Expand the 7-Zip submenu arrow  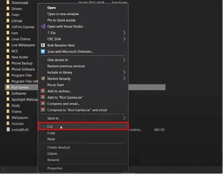pyautogui.click(x=124, y=32)
